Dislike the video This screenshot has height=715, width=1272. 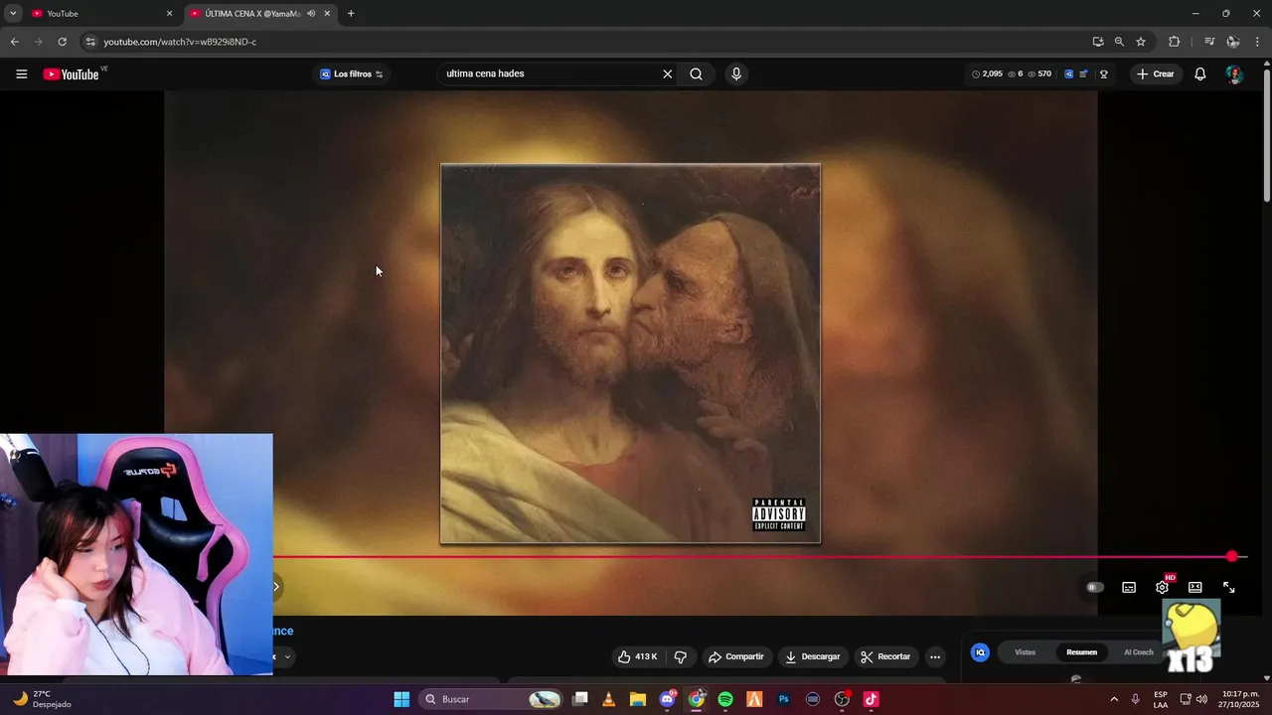tap(681, 656)
